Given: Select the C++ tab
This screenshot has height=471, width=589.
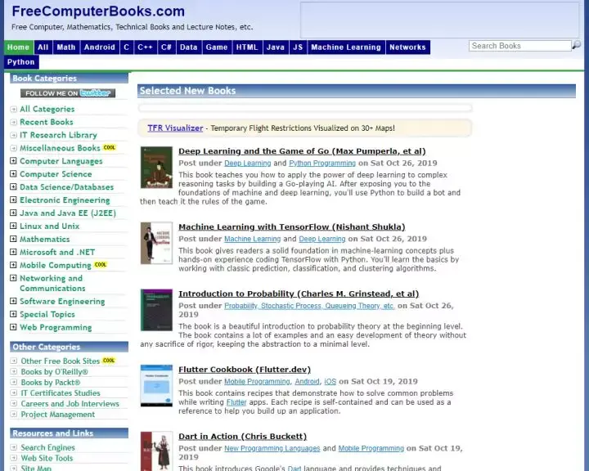Looking at the screenshot, I should point(145,47).
